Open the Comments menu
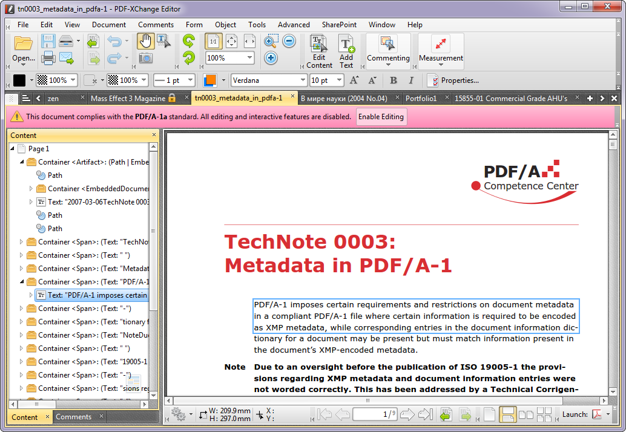This screenshot has width=626, height=432. click(156, 25)
